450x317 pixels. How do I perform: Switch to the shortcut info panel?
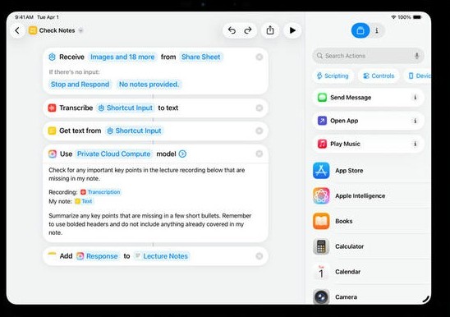(x=377, y=30)
